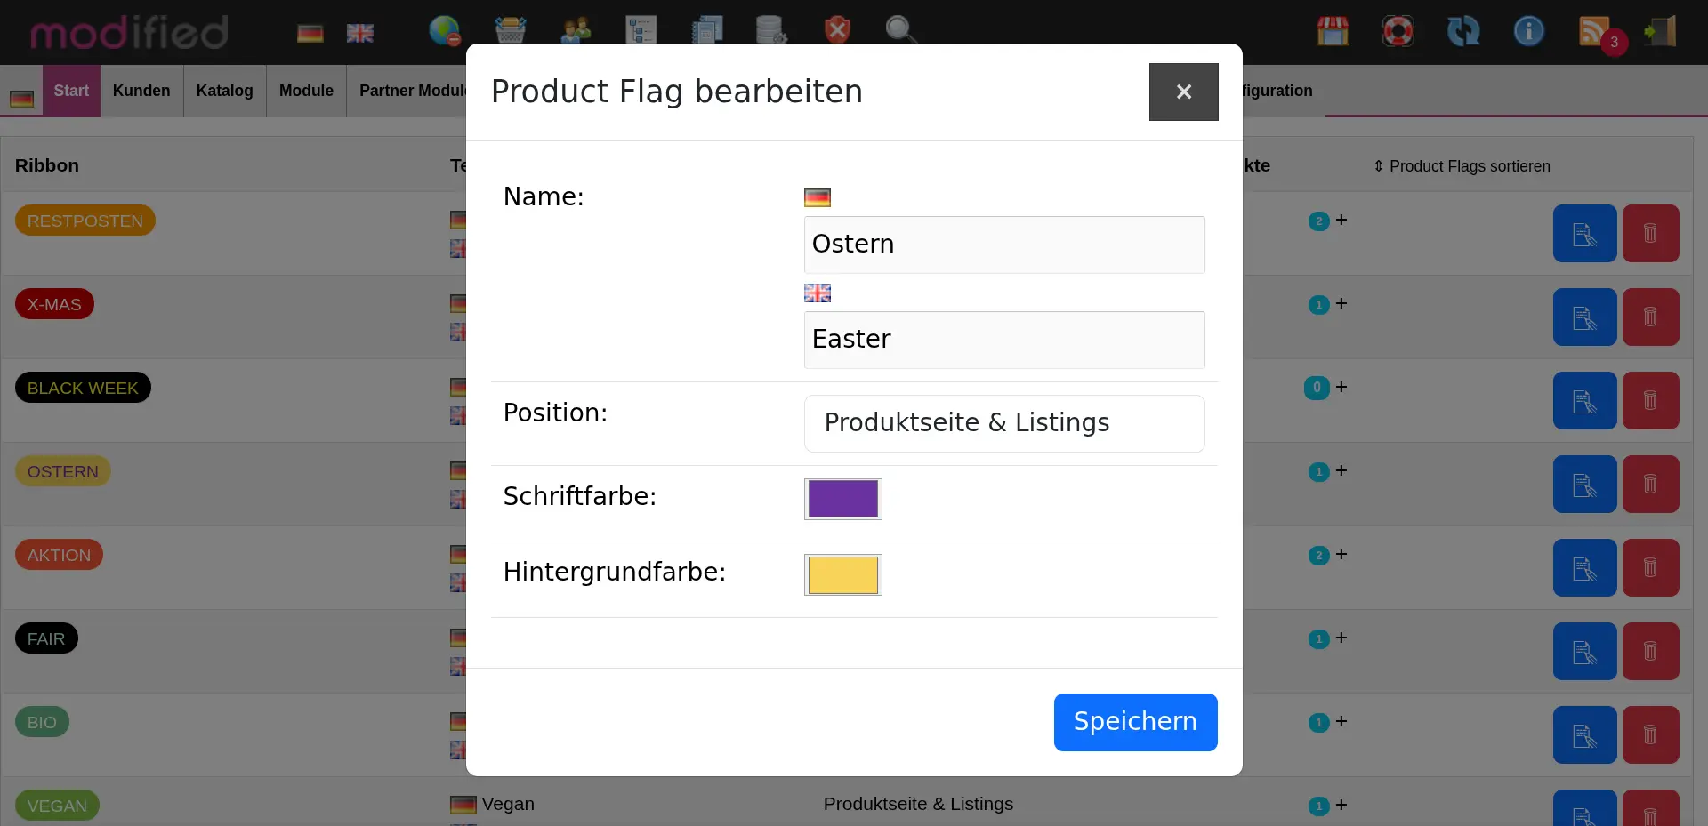
Task: Expand products plus for AKTION row
Action: click(x=1341, y=554)
